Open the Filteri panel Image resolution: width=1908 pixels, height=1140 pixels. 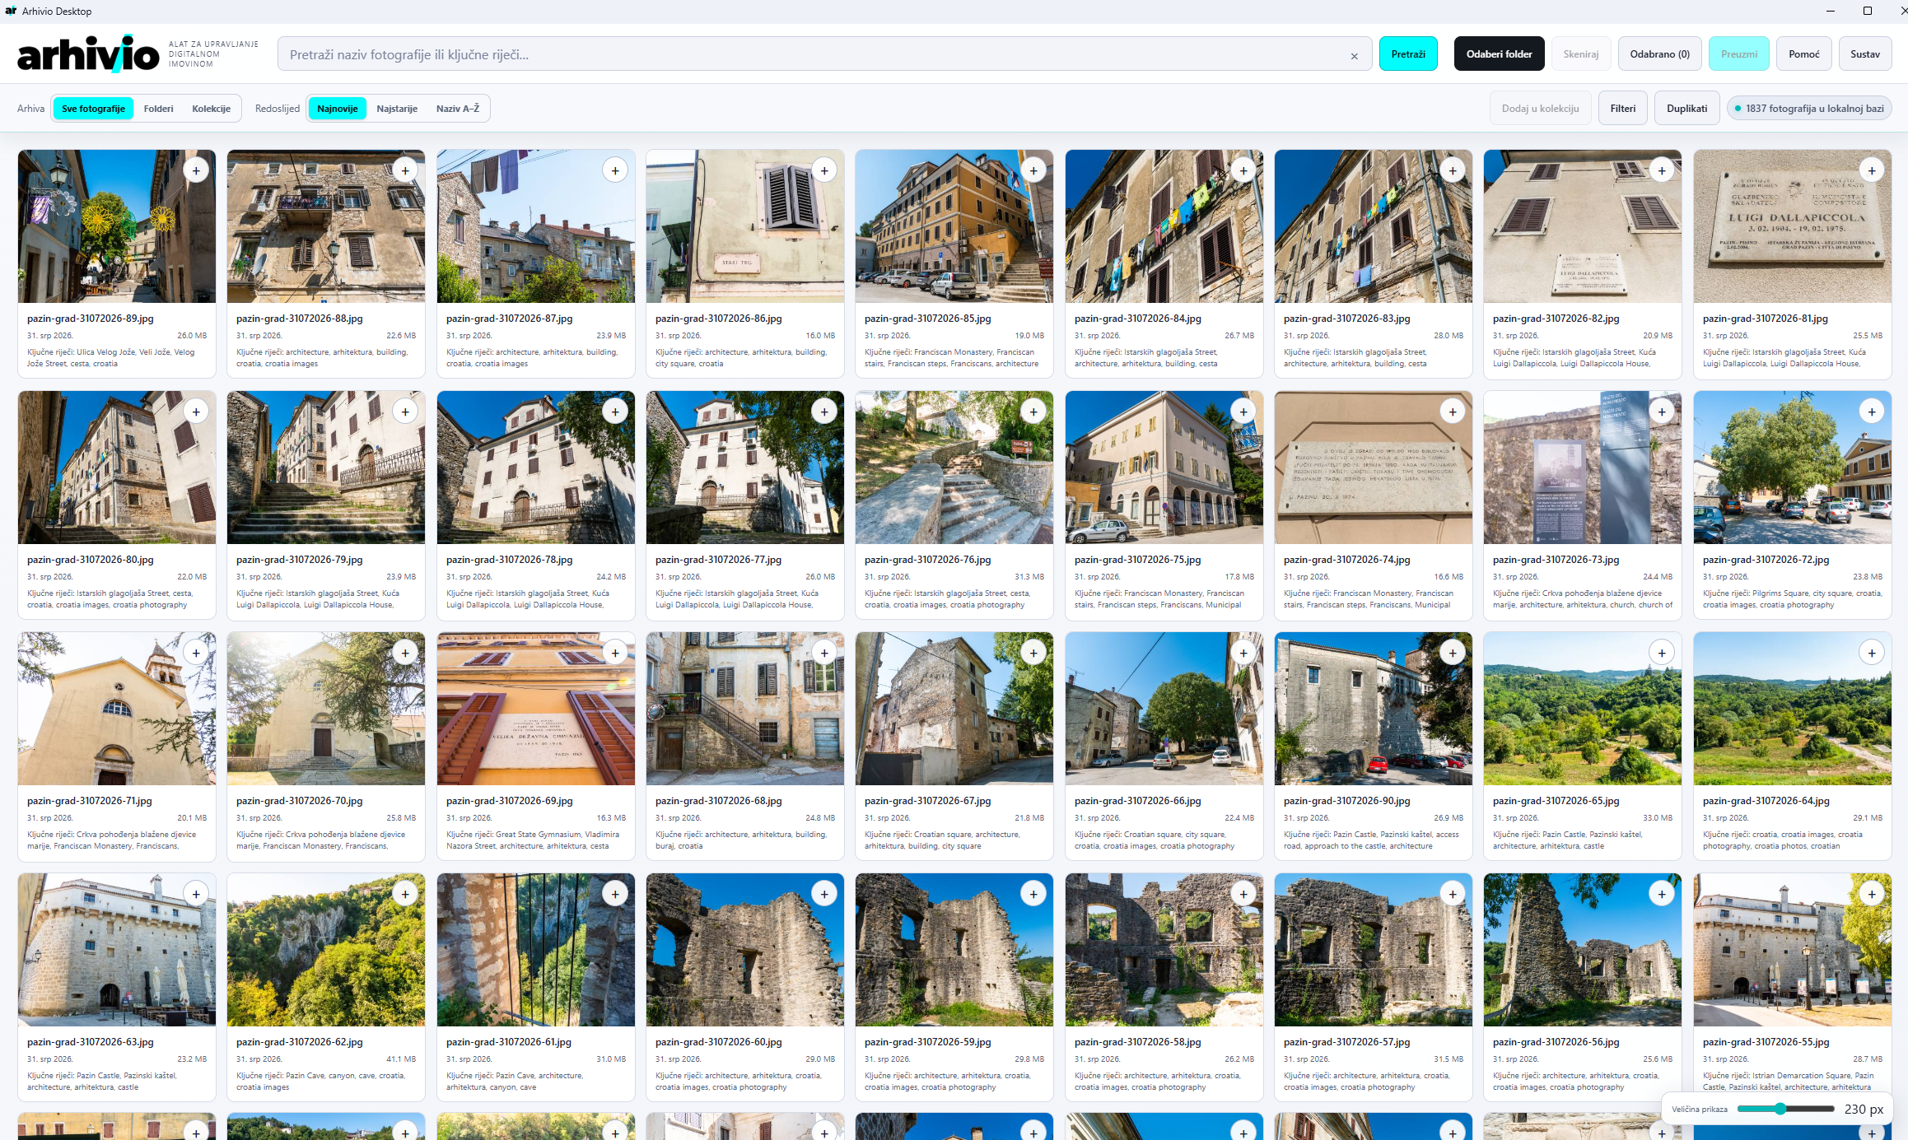1623,109
